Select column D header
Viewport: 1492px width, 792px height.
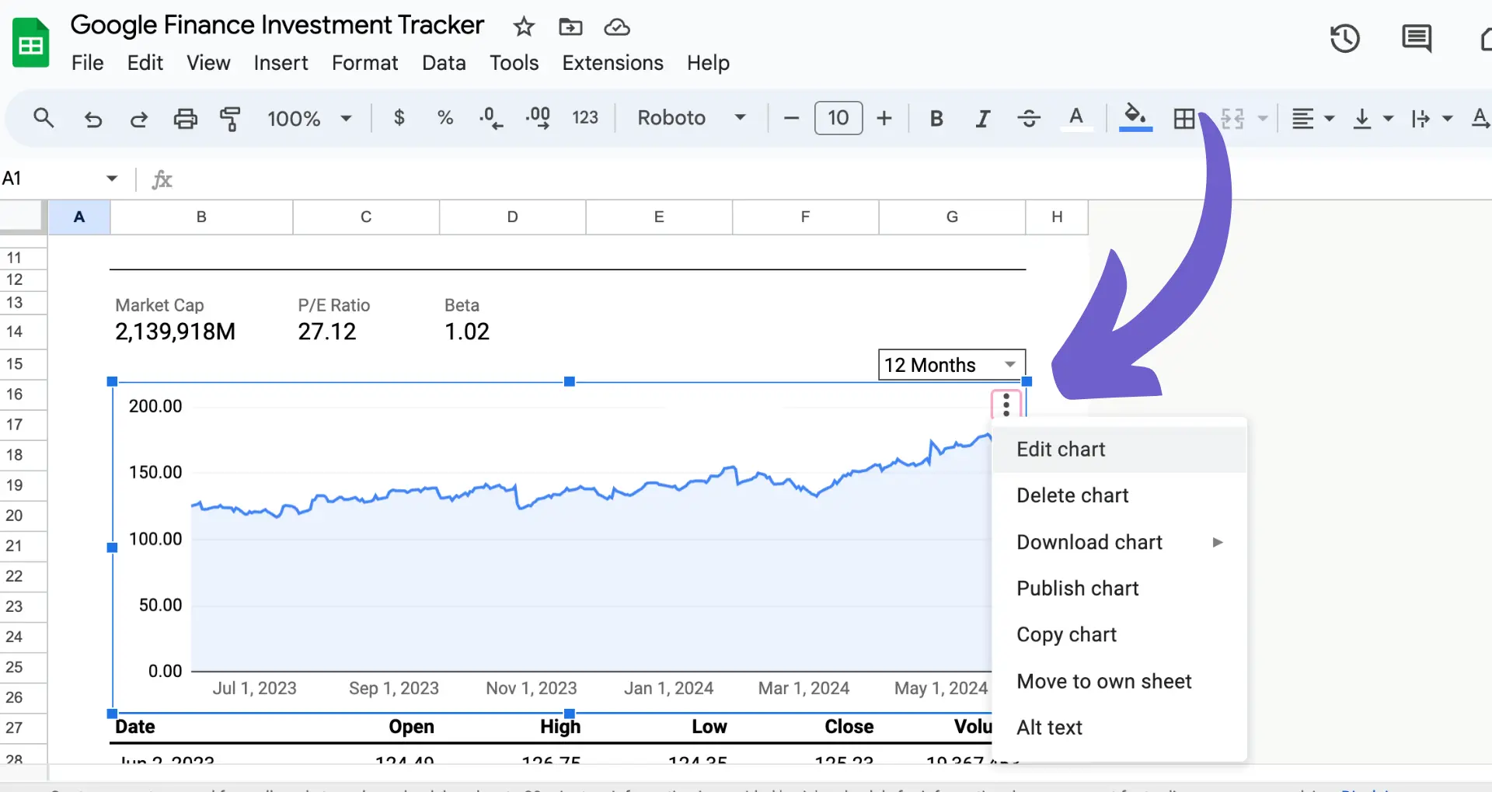click(x=512, y=217)
